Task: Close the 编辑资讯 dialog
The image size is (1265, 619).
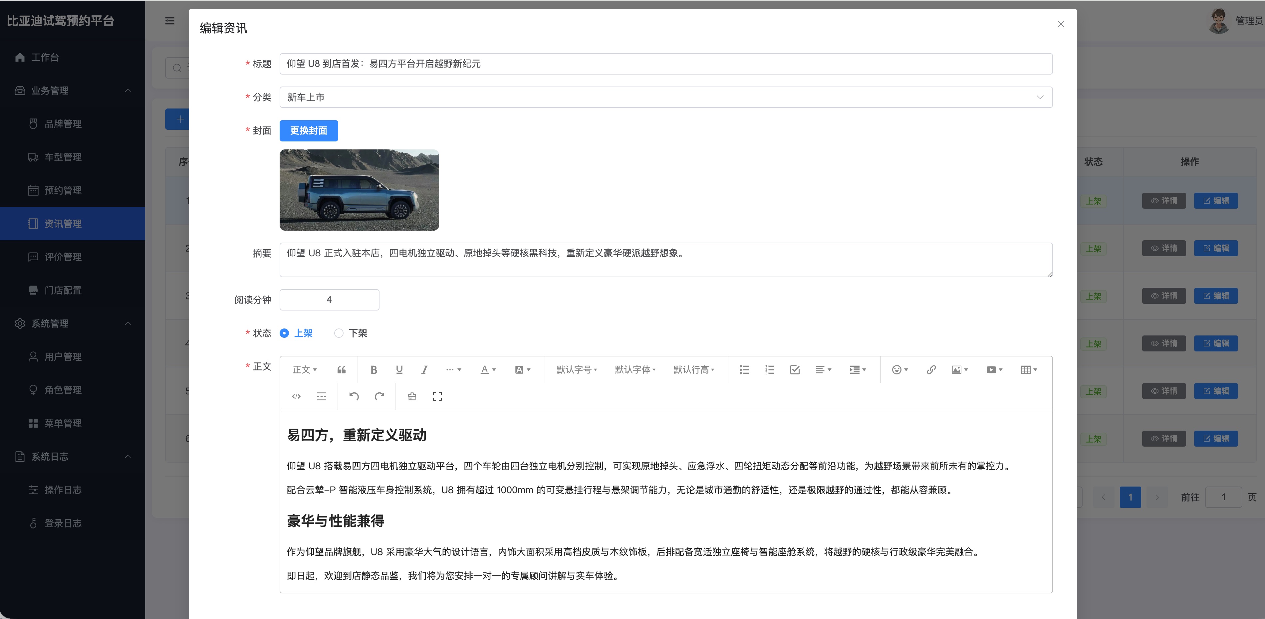Action: tap(1061, 24)
